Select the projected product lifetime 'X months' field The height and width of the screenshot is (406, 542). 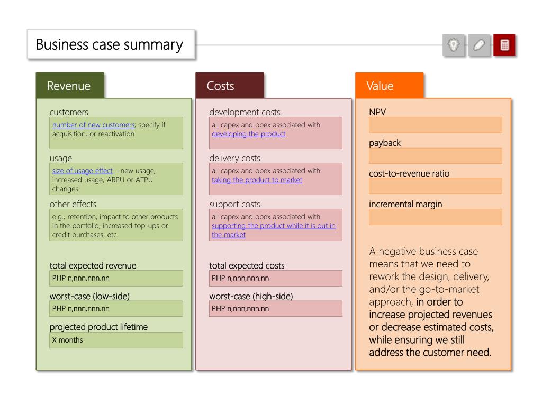click(116, 340)
